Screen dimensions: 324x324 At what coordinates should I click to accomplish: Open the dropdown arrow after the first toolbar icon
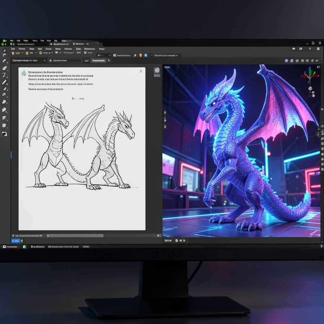pyautogui.click(x=22, y=53)
